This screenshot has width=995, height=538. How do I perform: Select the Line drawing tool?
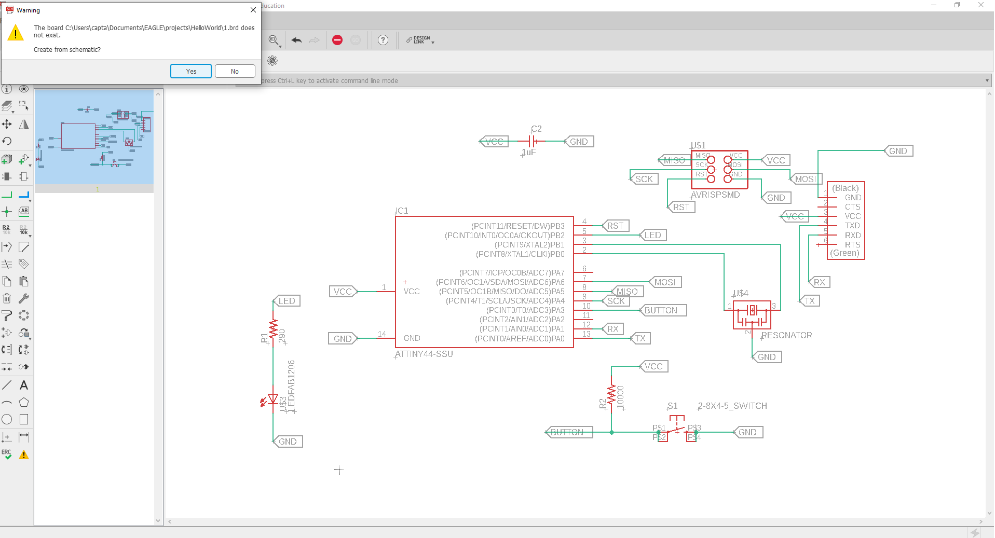click(7, 385)
